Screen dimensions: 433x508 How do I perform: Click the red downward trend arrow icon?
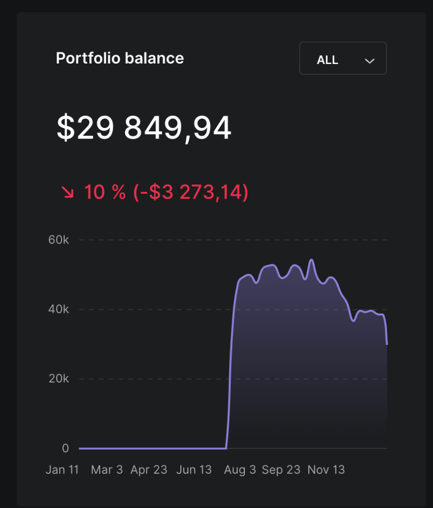[67, 192]
